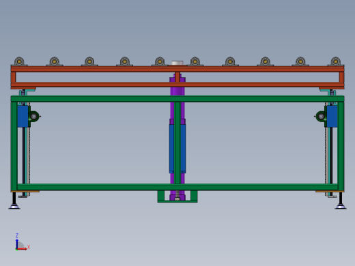355x266 pixels.
Task: Select the right blue slider block
Action: [x=332, y=116]
